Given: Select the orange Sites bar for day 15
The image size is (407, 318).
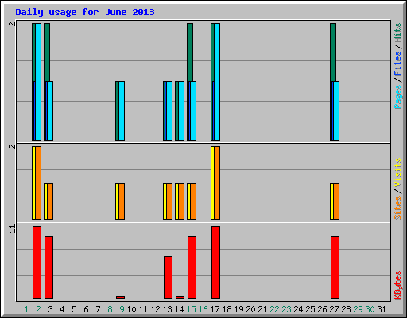Looking at the screenshot, I should (193, 201).
